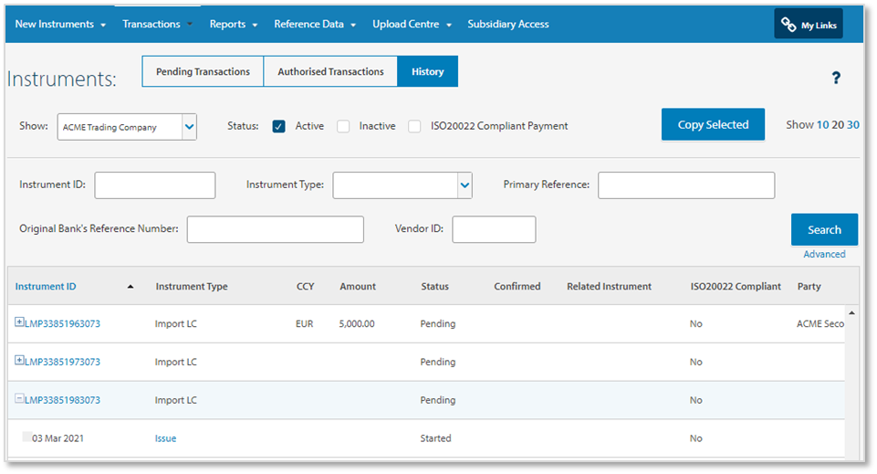Open the Show company dropdown
The image size is (877, 474).
[189, 127]
